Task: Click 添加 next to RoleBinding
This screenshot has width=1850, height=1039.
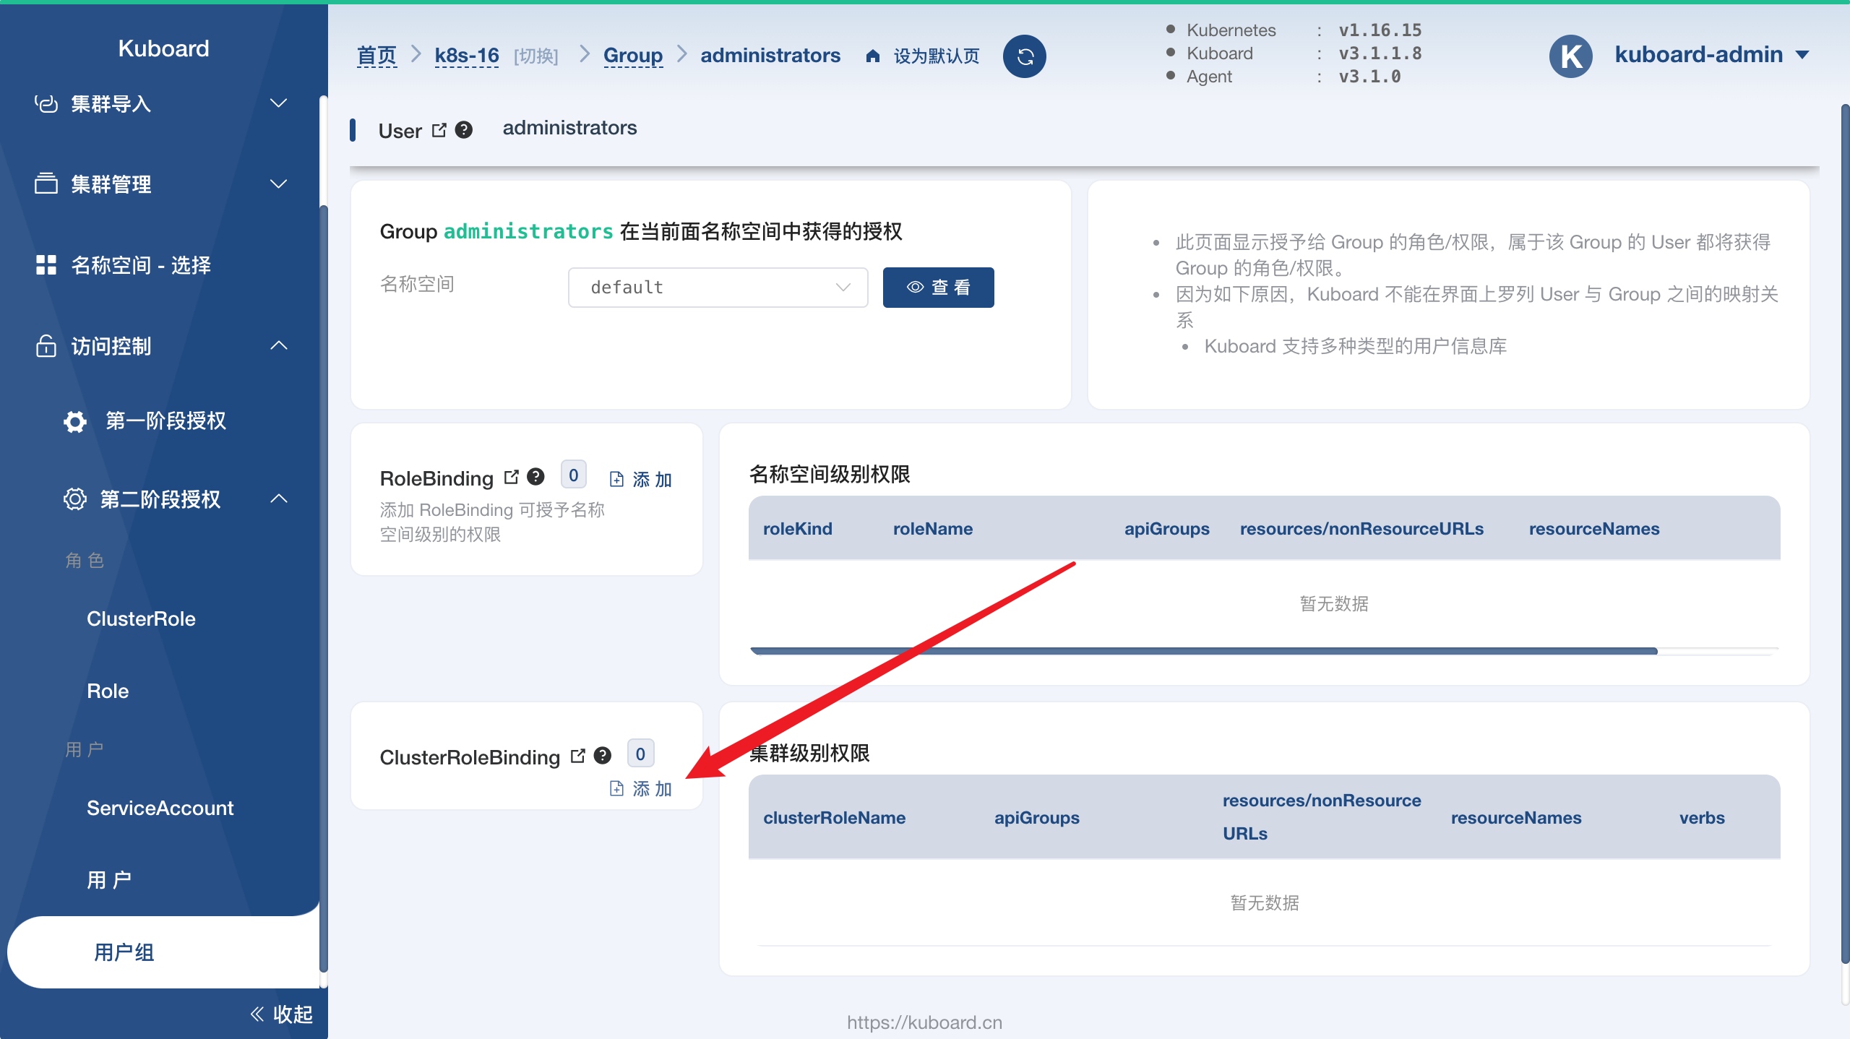Action: coord(641,479)
